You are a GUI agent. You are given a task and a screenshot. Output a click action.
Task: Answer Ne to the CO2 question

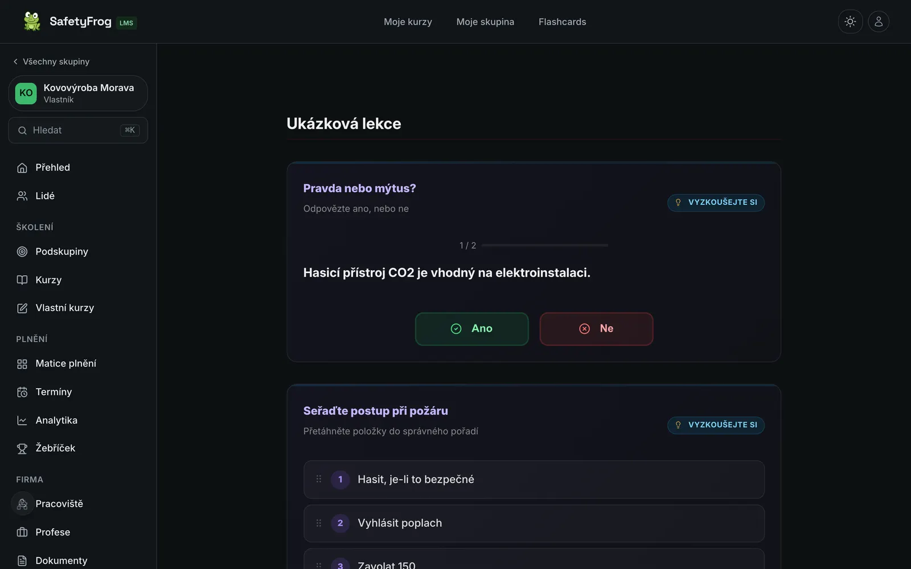point(596,329)
